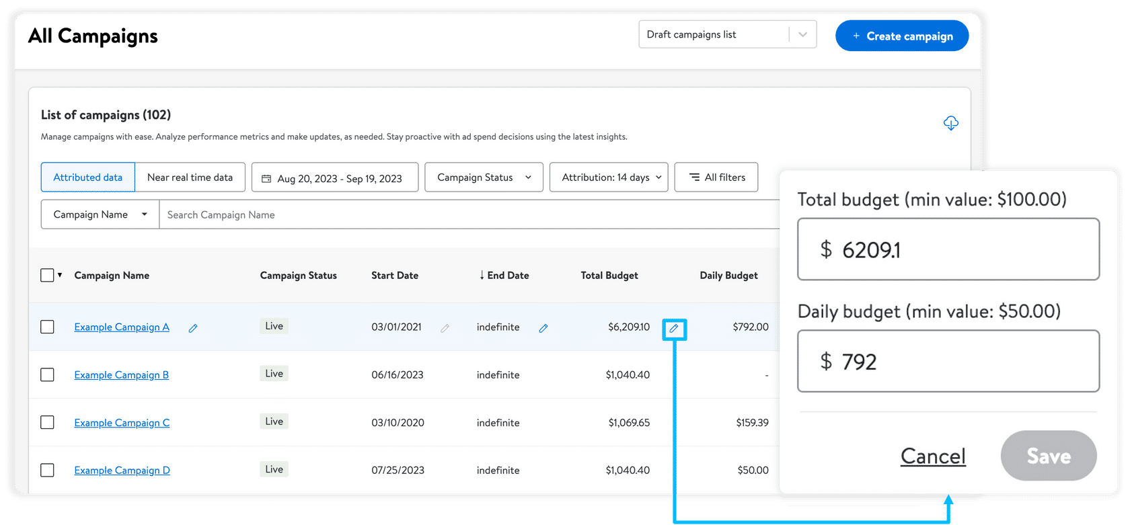1130x525 pixels.
Task: Open the Example Campaign C link
Action: point(122,423)
